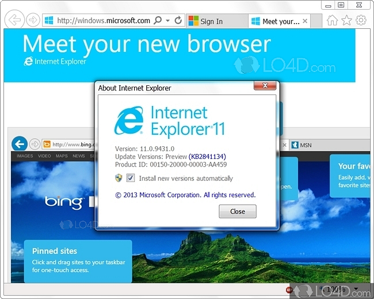Open a new blank tab
The height and width of the screenshot is (299, 374).
coord(316,21)
